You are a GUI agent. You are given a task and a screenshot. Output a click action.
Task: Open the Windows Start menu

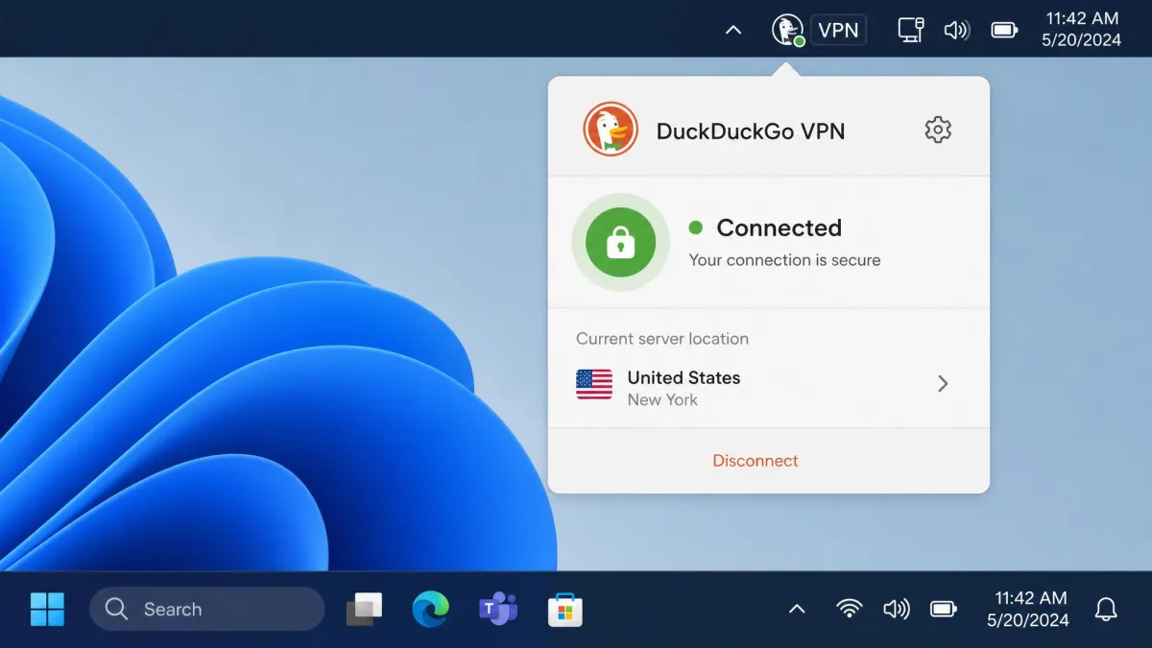(x=47, y=609)
